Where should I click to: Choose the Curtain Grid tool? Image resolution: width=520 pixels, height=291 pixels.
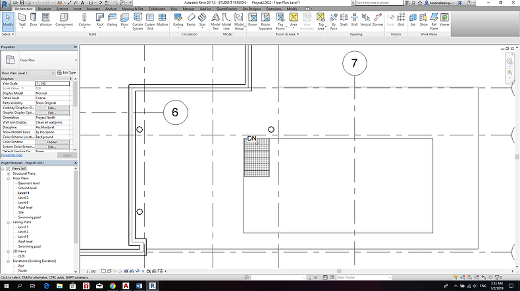[150, 22]
